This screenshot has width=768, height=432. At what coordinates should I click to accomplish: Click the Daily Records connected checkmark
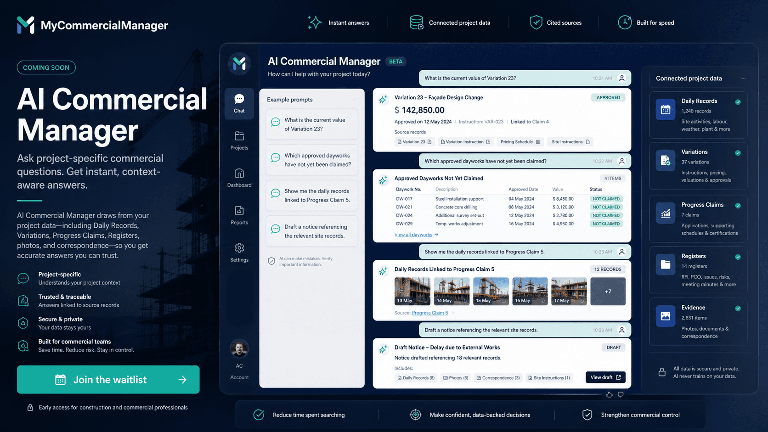tap(738, 102)
